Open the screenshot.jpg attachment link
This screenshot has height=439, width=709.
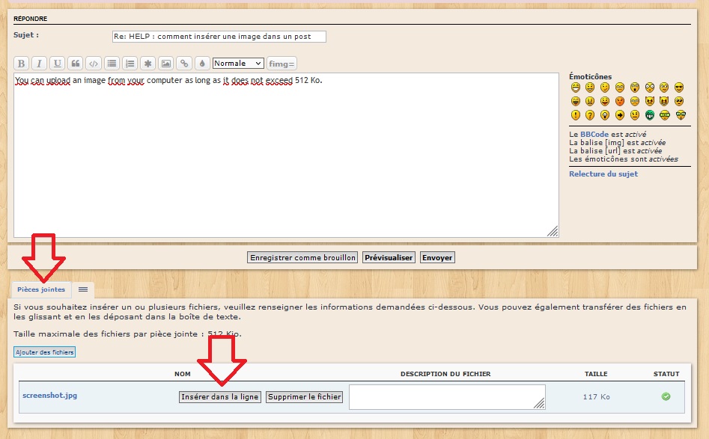[x=49, y=395]
